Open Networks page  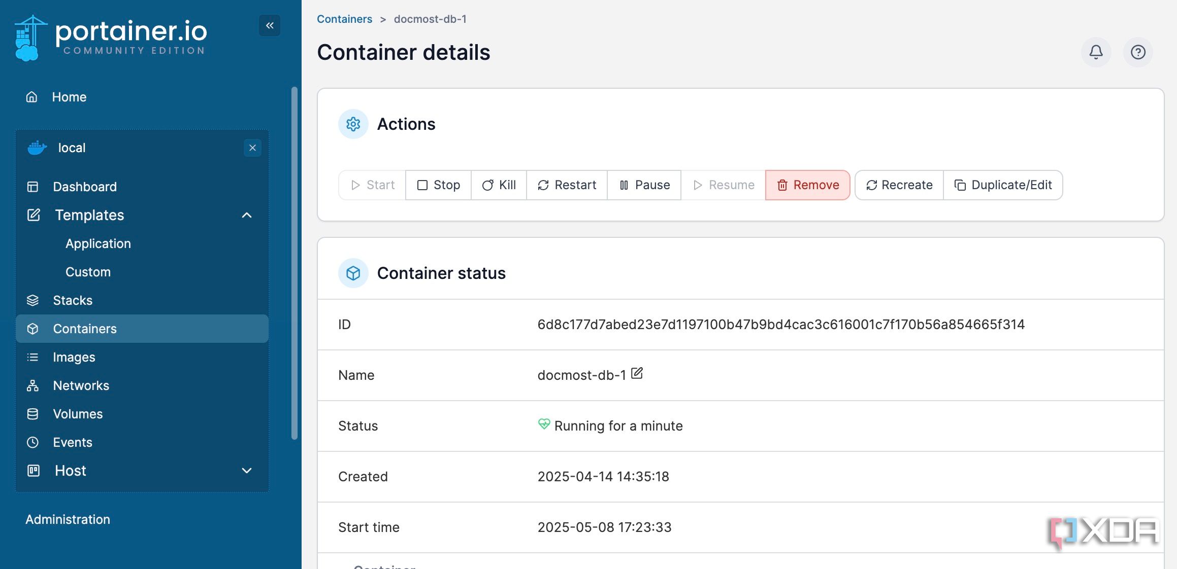click(x=81, y=385)
